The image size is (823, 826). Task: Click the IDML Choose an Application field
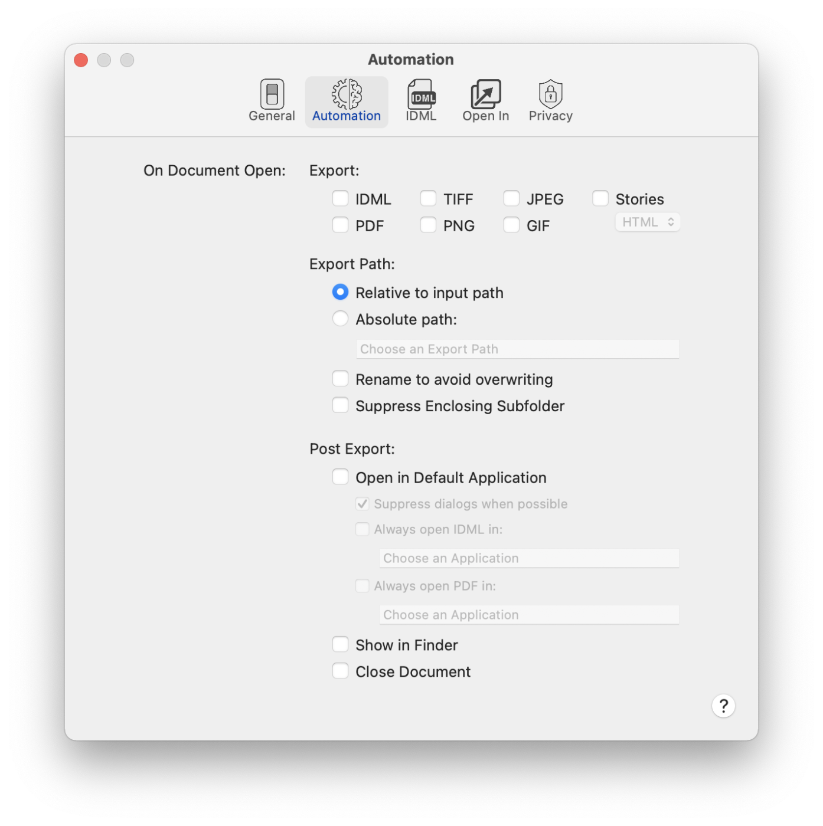click(529, 558)
